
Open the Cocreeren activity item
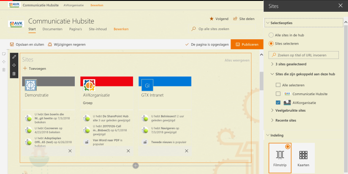click(49, 130)
